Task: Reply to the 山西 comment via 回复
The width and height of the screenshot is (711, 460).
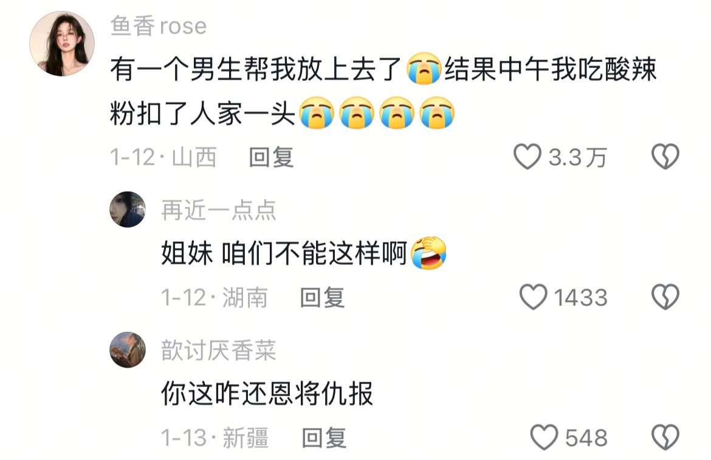Action: click(x=271, y=157)
